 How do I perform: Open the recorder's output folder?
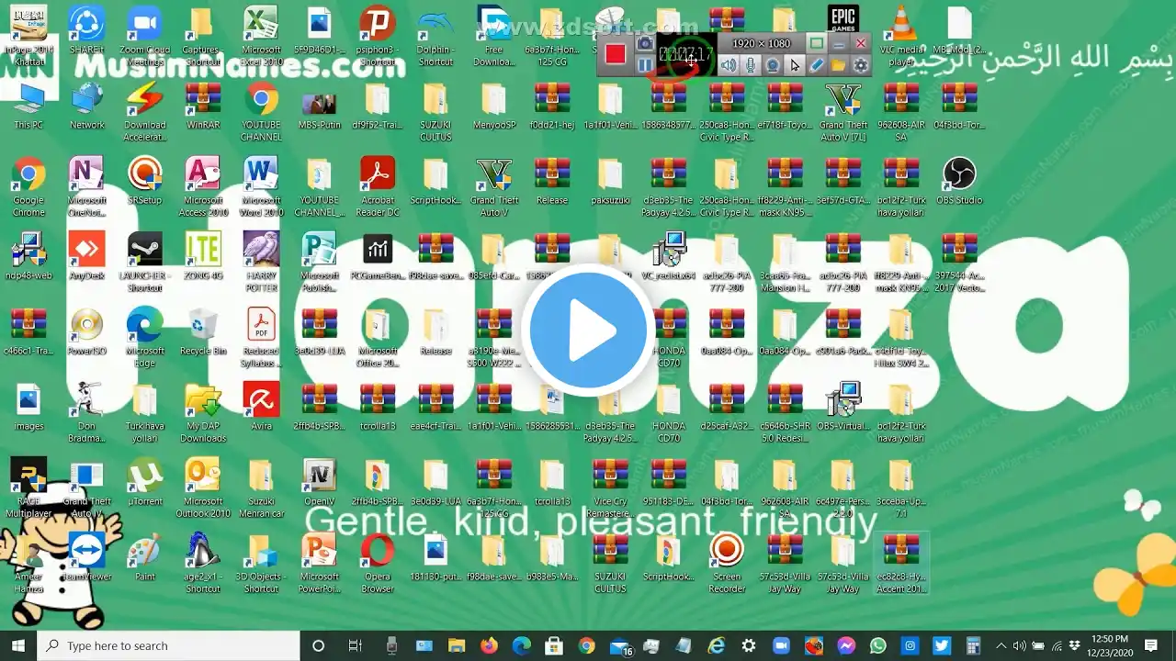point(839,65)
